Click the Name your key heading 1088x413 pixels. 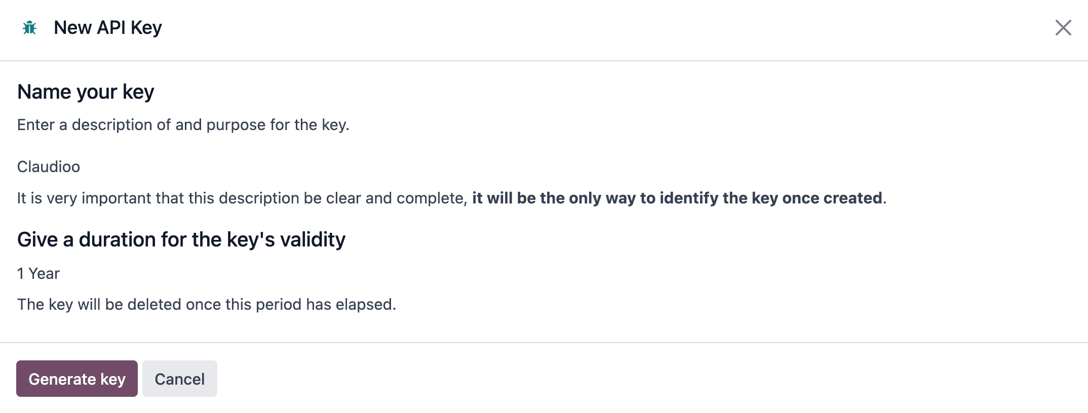(86, 92)
